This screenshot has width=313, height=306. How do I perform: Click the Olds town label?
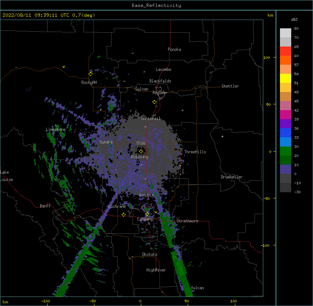coord(141,143)
